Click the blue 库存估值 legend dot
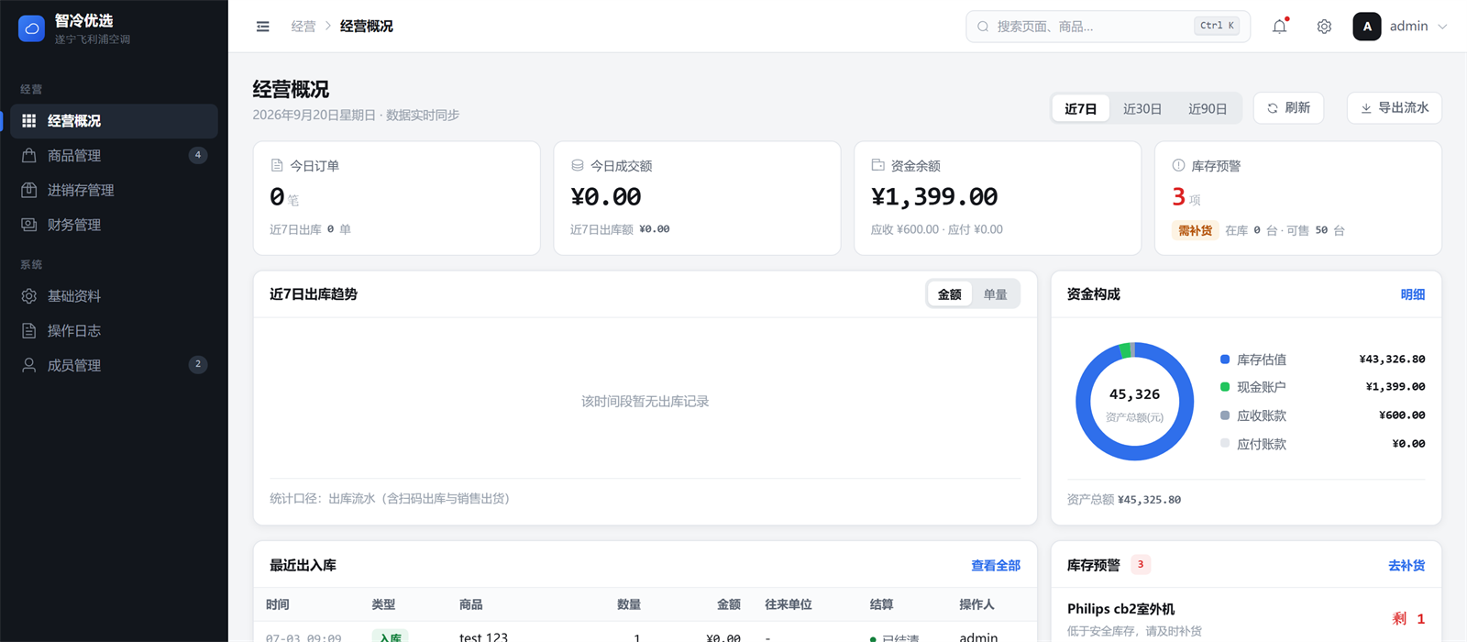This screenshot has width=1467, height=642. click(x=1225, y=360)
